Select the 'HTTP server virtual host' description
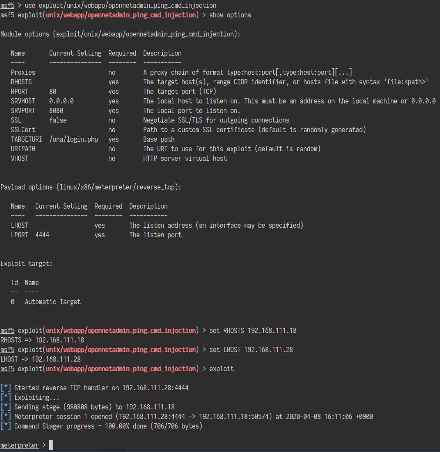This screenshot has height=452, width=440. point(185,158)
